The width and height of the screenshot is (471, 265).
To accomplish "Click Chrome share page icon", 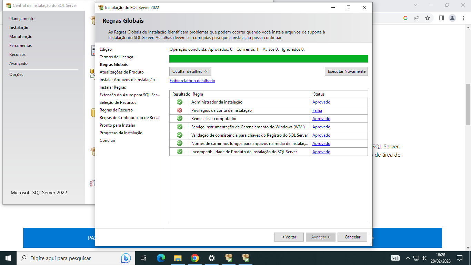I will pos(417,18).
